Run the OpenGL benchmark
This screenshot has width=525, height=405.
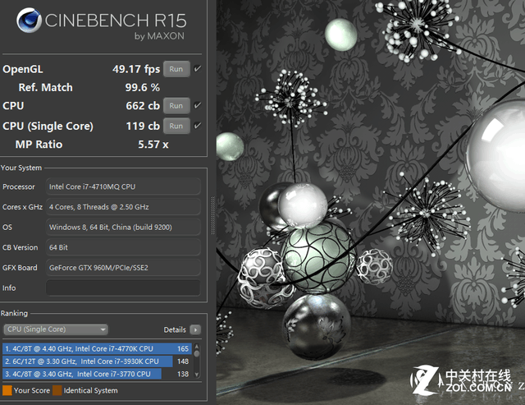click(176, 69)
